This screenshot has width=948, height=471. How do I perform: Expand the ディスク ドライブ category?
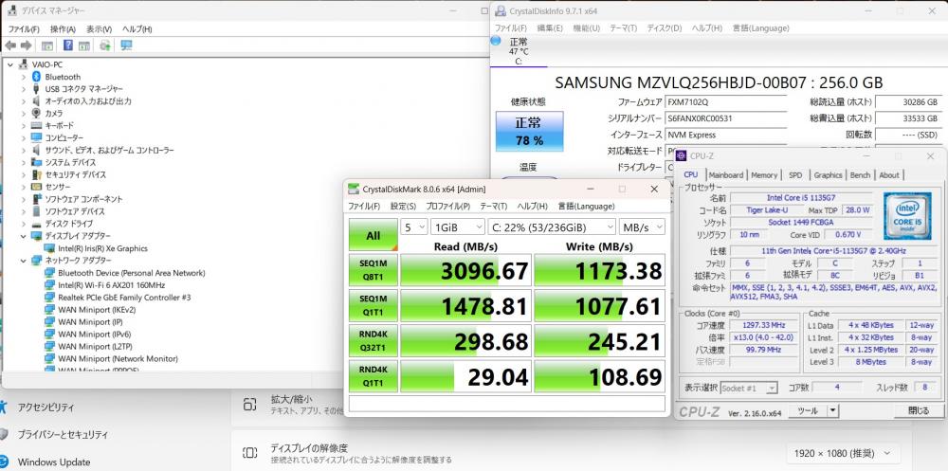(23, 224)
